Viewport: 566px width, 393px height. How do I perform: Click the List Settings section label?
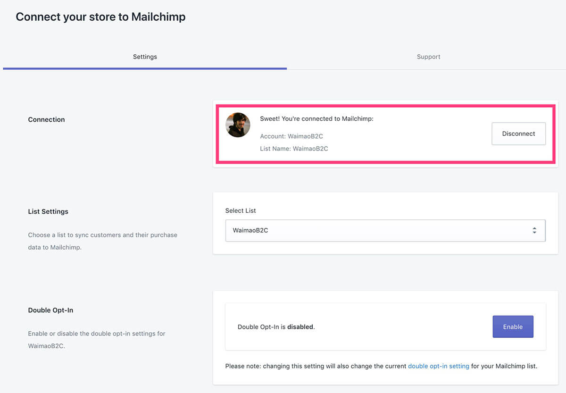pyautogui.click(x=48, y=211)
